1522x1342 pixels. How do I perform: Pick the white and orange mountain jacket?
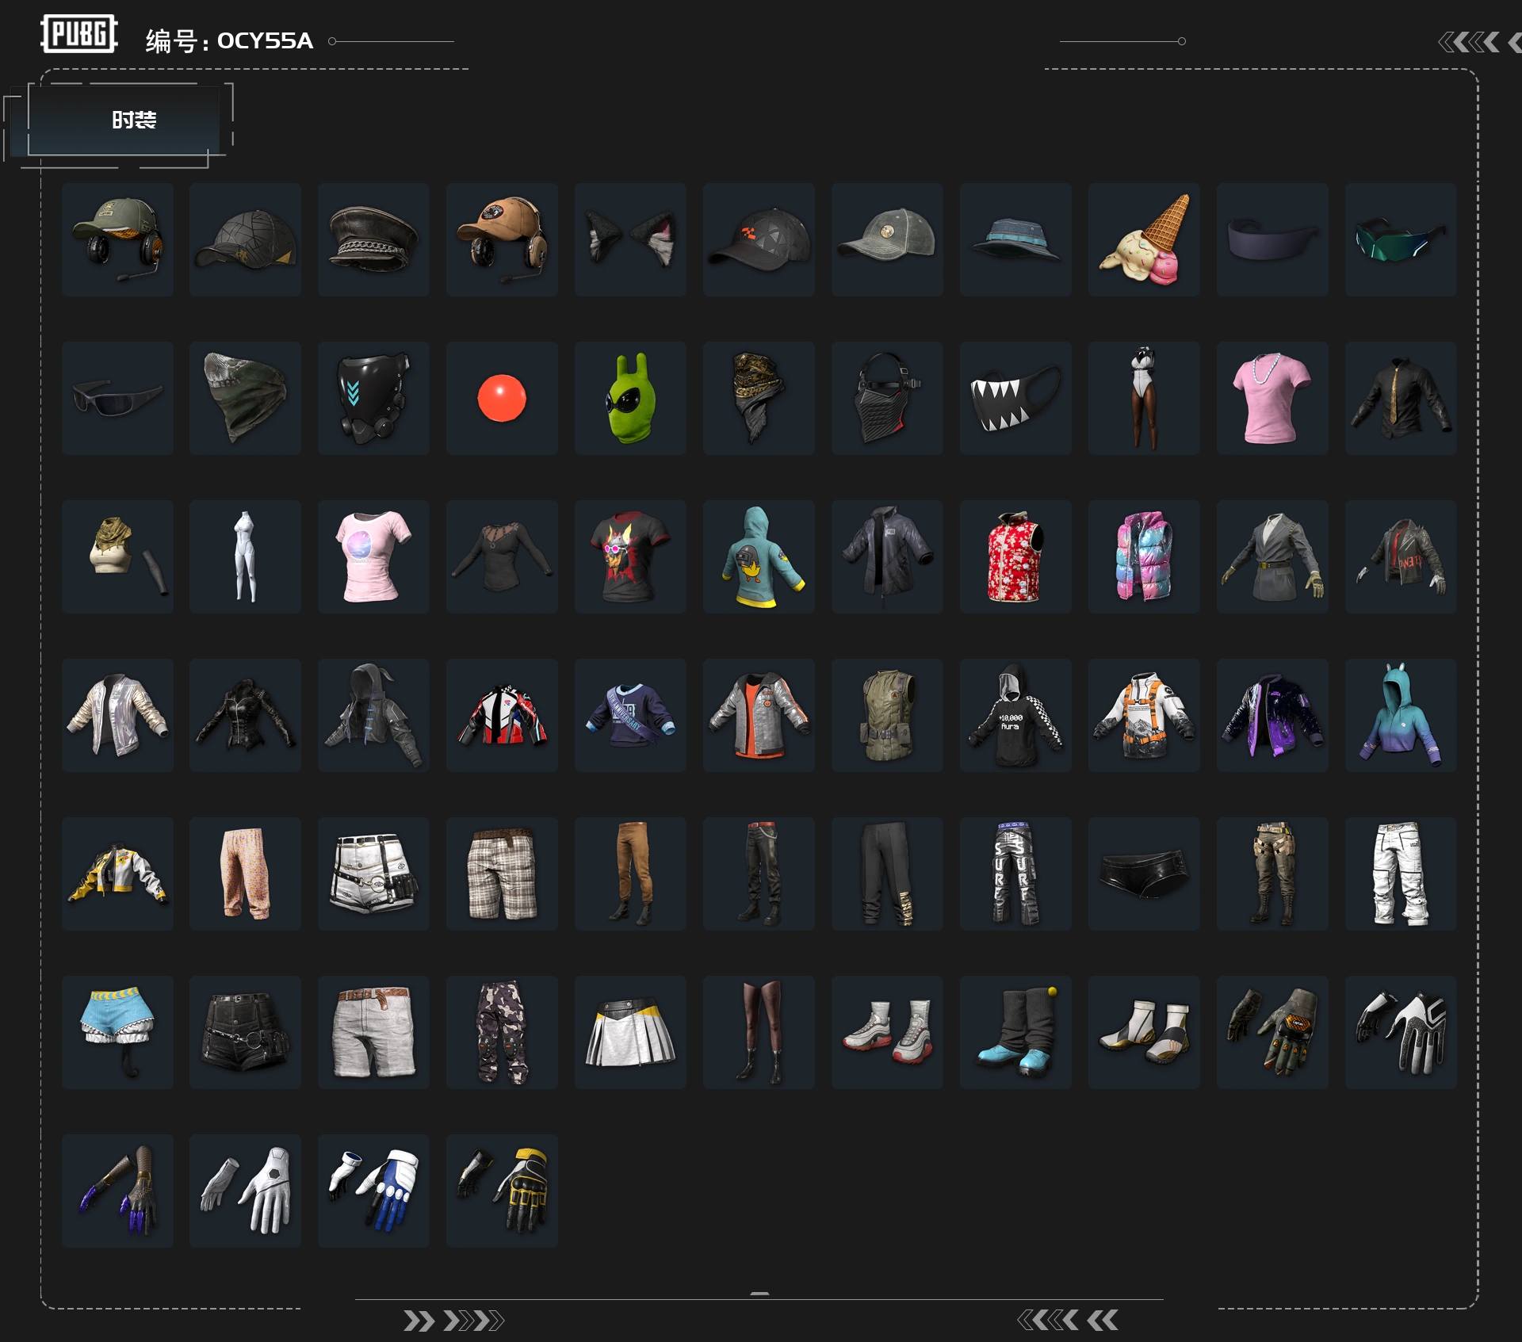(1144, 715)
